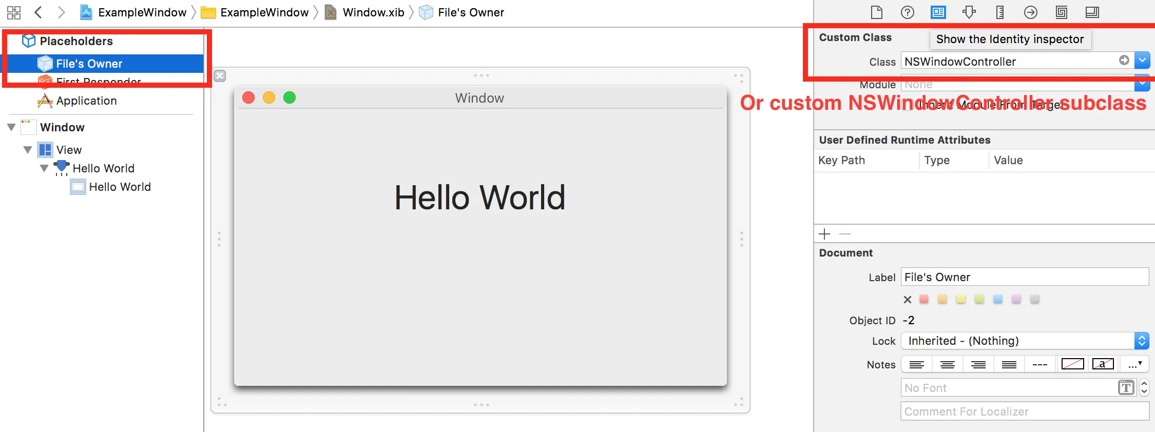Go back with the left chevron
This screenshot has width=1155, height=432.
pyautogui.click(x=38, y=12)
